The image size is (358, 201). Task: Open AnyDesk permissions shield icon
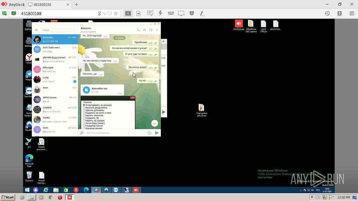pos(192,13)
